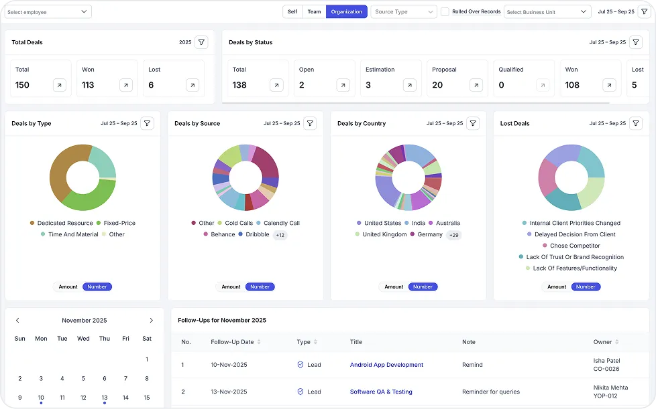656x409 pixels.
Task: Select date 13 on the November calendar
Action: [104, 397]
